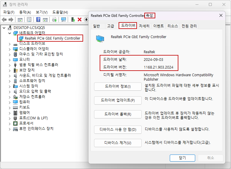This screenshot has width=231, height=169.
Task: Collapse the 네트워크 어댑터 node
Action: pyautogui.click(x=9, y=33)
